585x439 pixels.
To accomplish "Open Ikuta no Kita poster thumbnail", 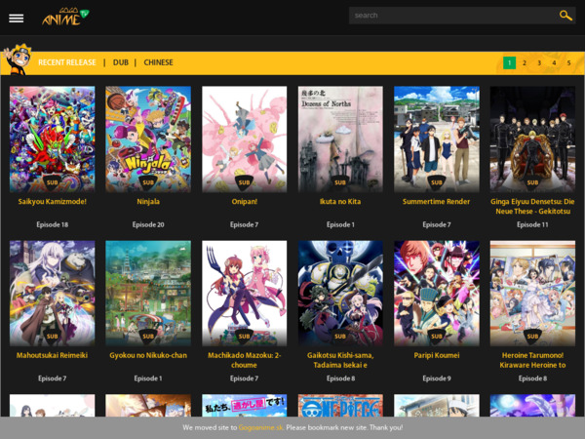I will [340, 140].
